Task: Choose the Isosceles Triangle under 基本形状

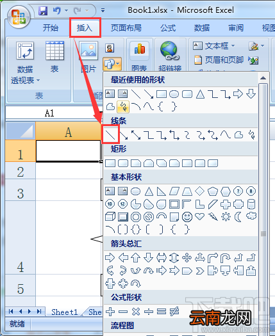Action: 149,191
